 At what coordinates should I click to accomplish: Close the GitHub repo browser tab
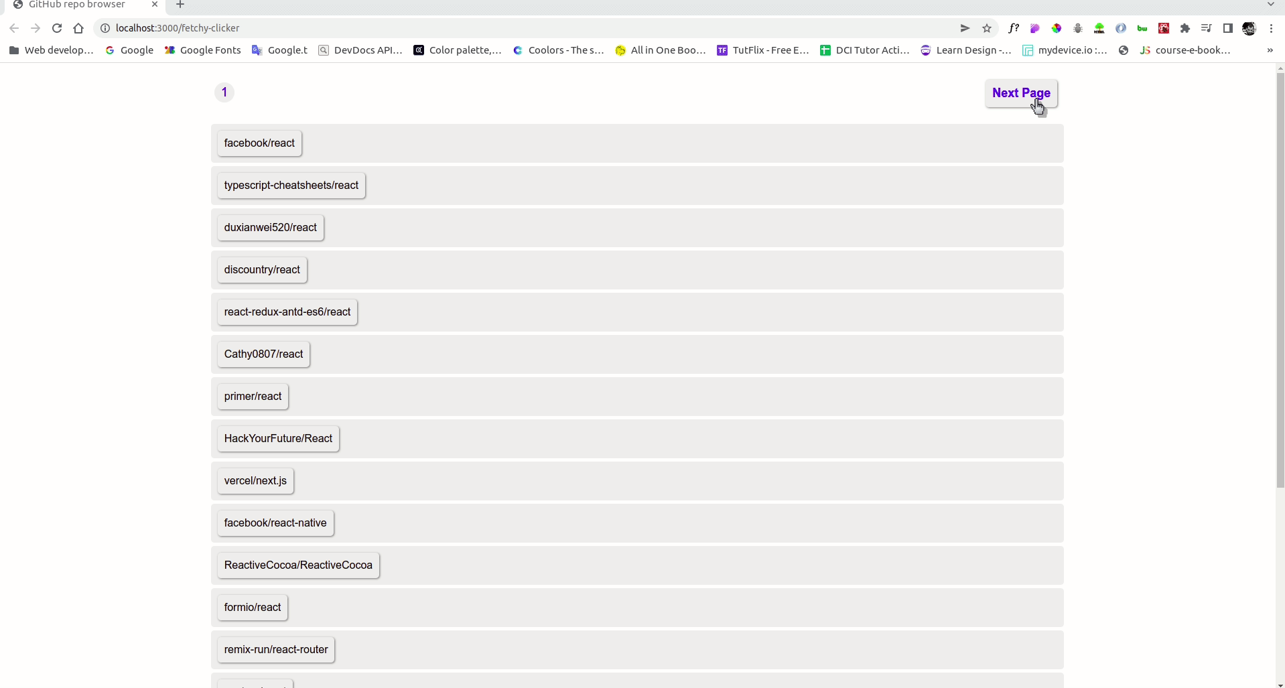(x=155, y=5)
